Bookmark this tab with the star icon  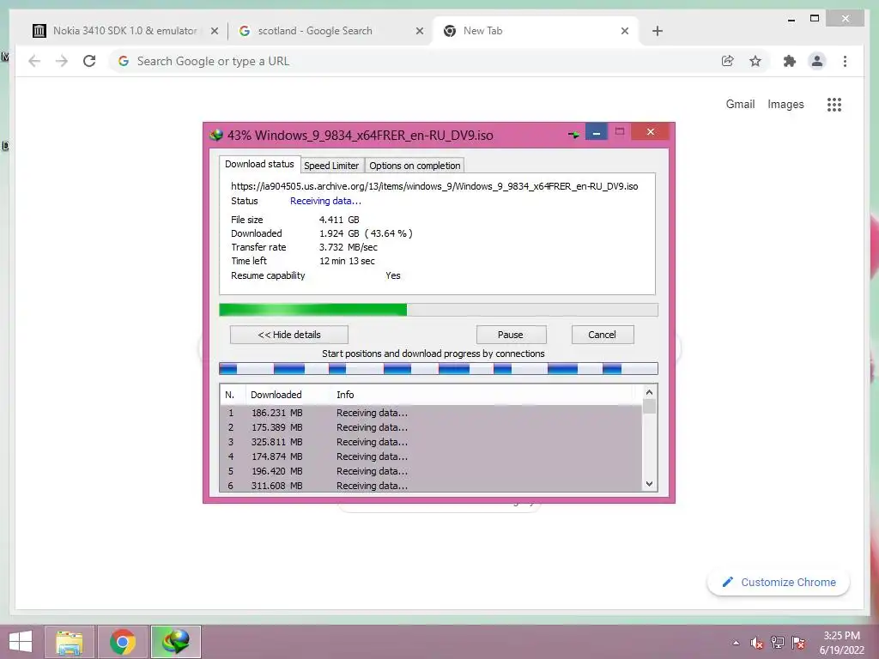point(755,61)
